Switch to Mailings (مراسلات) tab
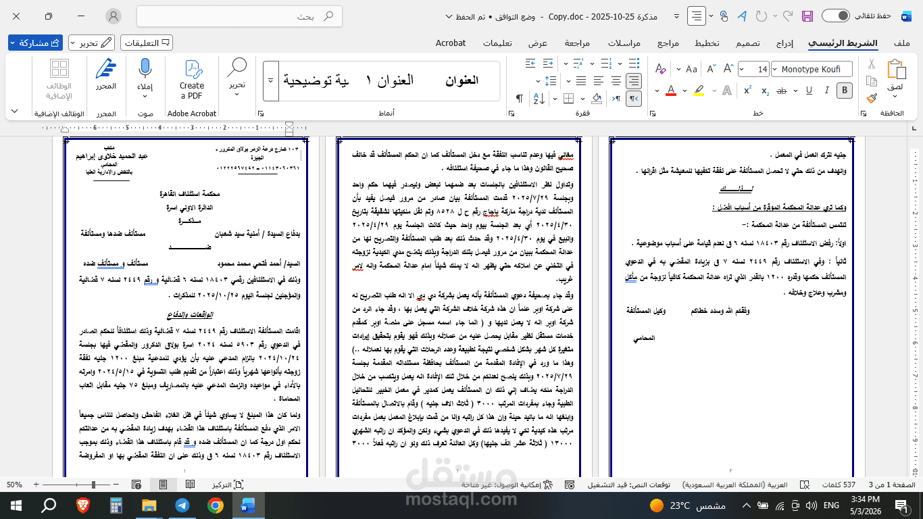This screenshot has width=923, height=519. click(624, 43)
